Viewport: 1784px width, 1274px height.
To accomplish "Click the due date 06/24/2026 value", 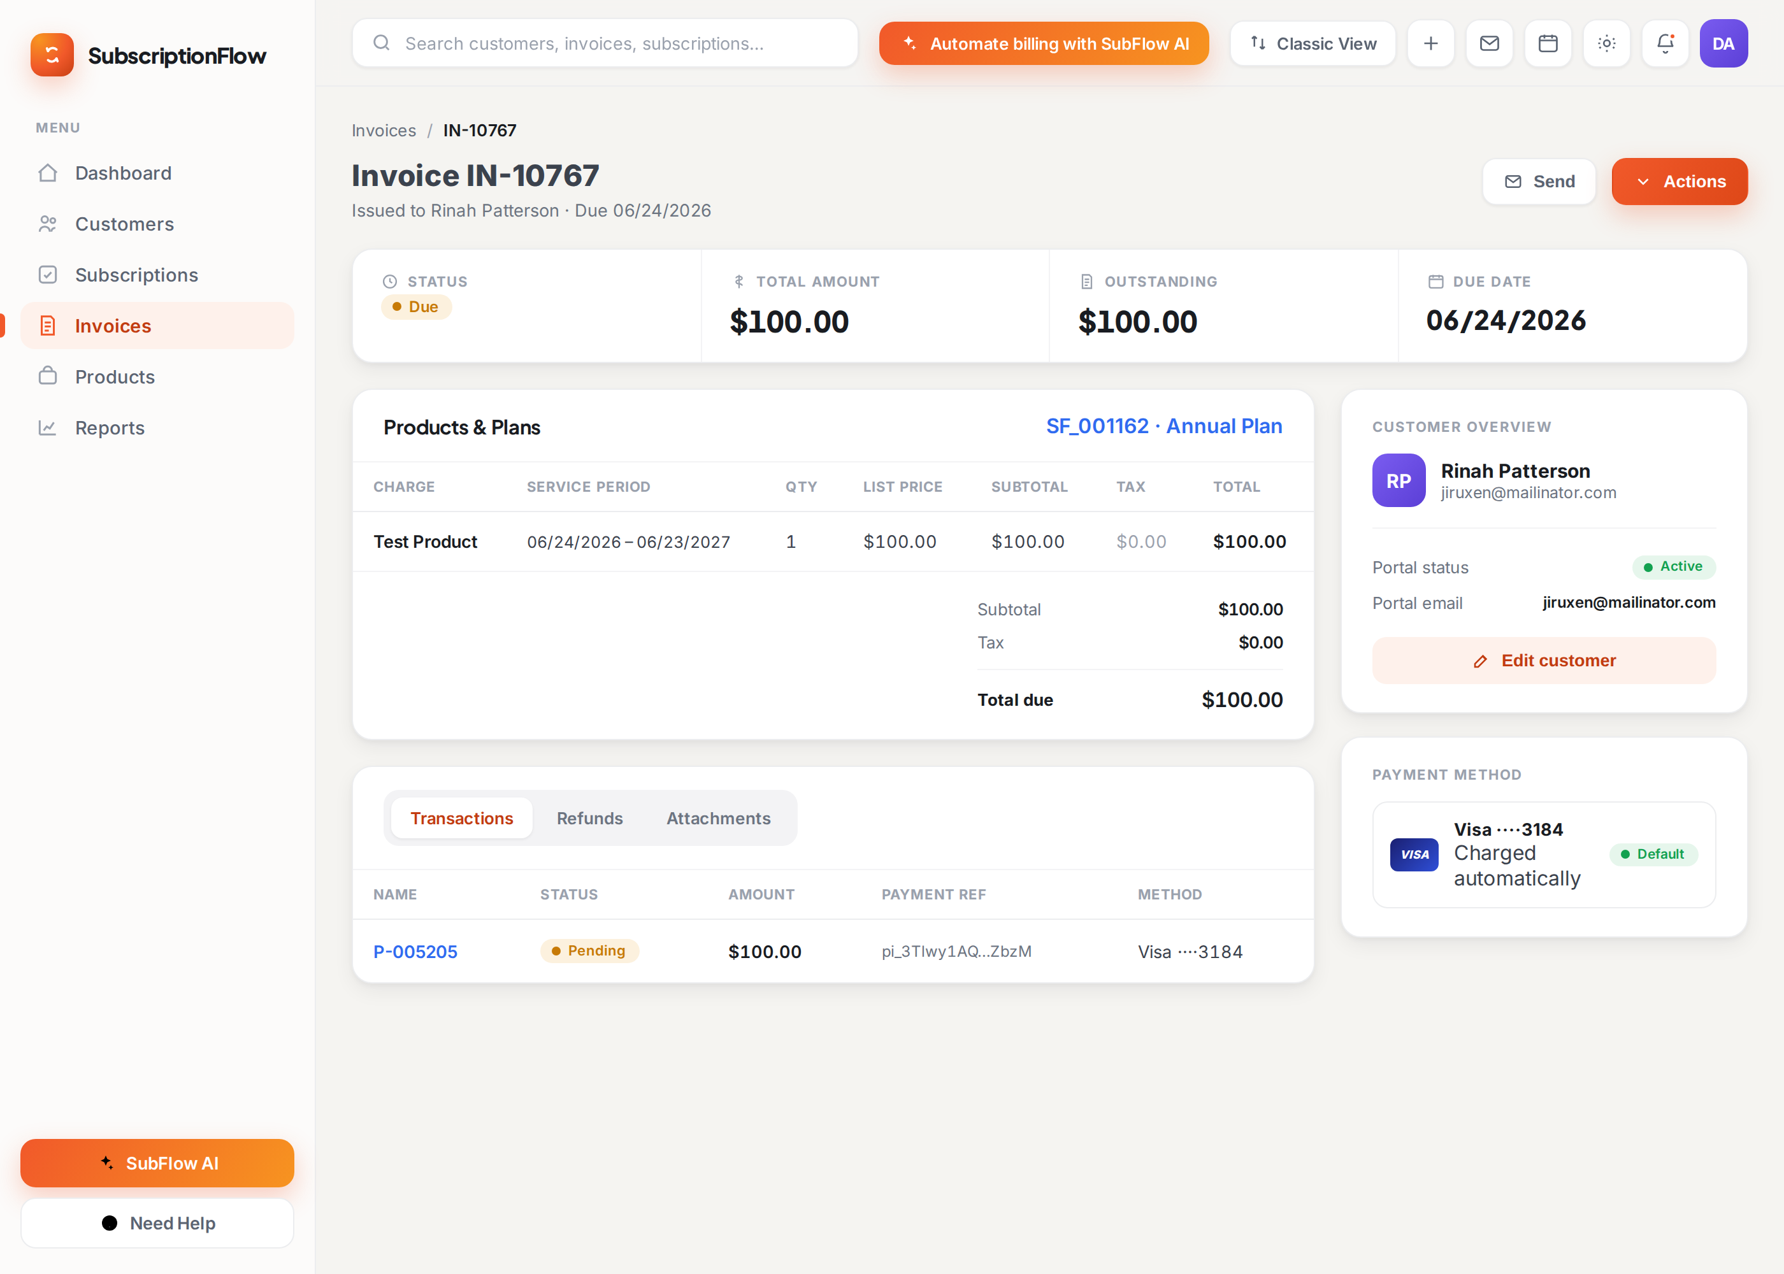I will (1506, 320).
